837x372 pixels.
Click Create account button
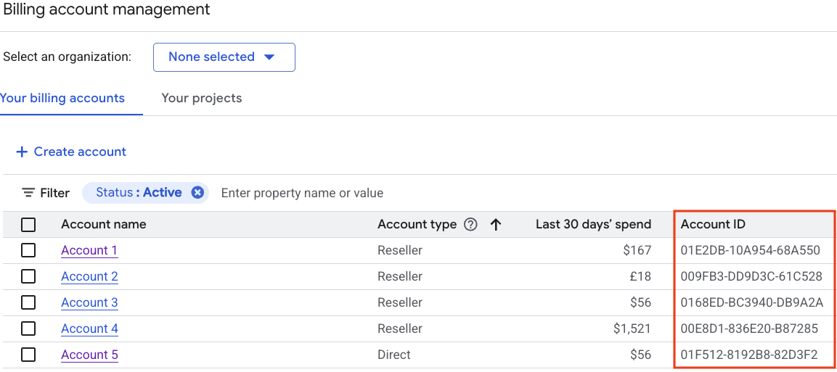point(79,152)
